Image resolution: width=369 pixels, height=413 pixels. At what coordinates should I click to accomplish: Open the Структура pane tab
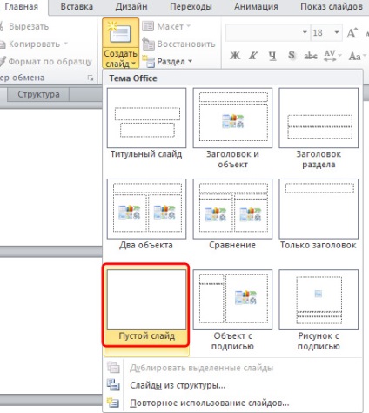pos(38,94)
